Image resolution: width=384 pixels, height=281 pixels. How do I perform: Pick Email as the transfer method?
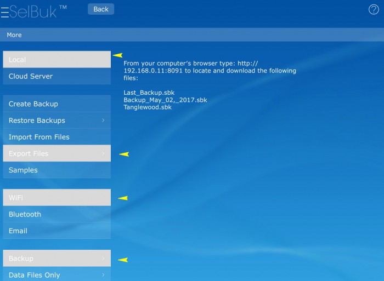[x=57, y=231]
